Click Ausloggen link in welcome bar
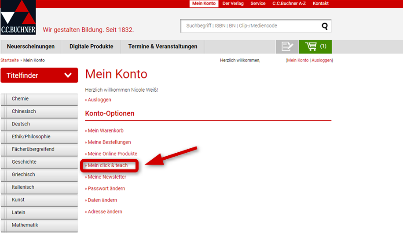Image resolution: width=403 pixels, height=233 pixels. click(x=322, y=60)
